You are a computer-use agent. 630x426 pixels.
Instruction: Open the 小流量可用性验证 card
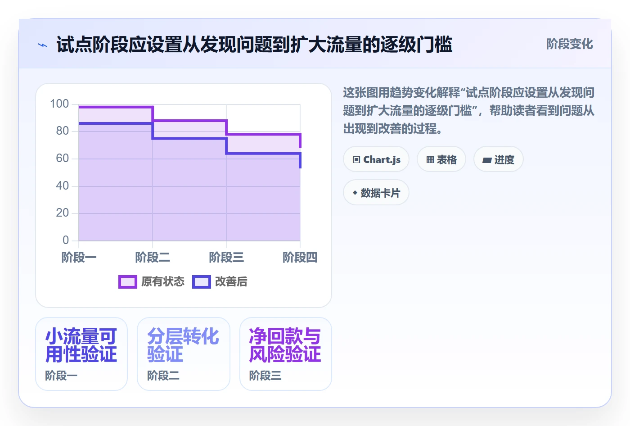[81, 354]
